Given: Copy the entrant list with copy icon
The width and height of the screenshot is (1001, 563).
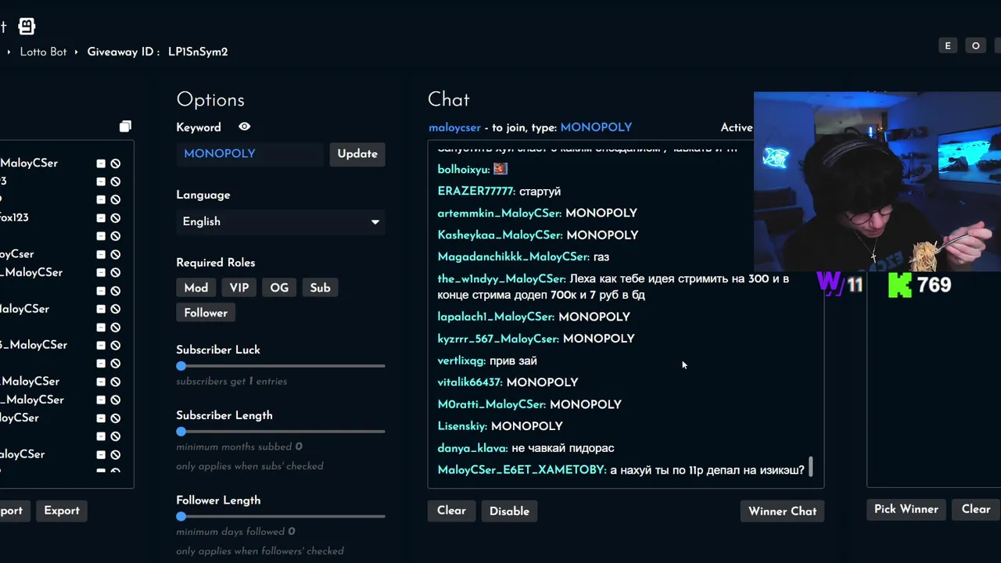Looking at the screenshot, I should click(x=125, y=127).
